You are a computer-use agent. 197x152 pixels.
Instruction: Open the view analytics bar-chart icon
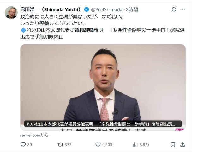pyautogui.click(x=135, y=145)
